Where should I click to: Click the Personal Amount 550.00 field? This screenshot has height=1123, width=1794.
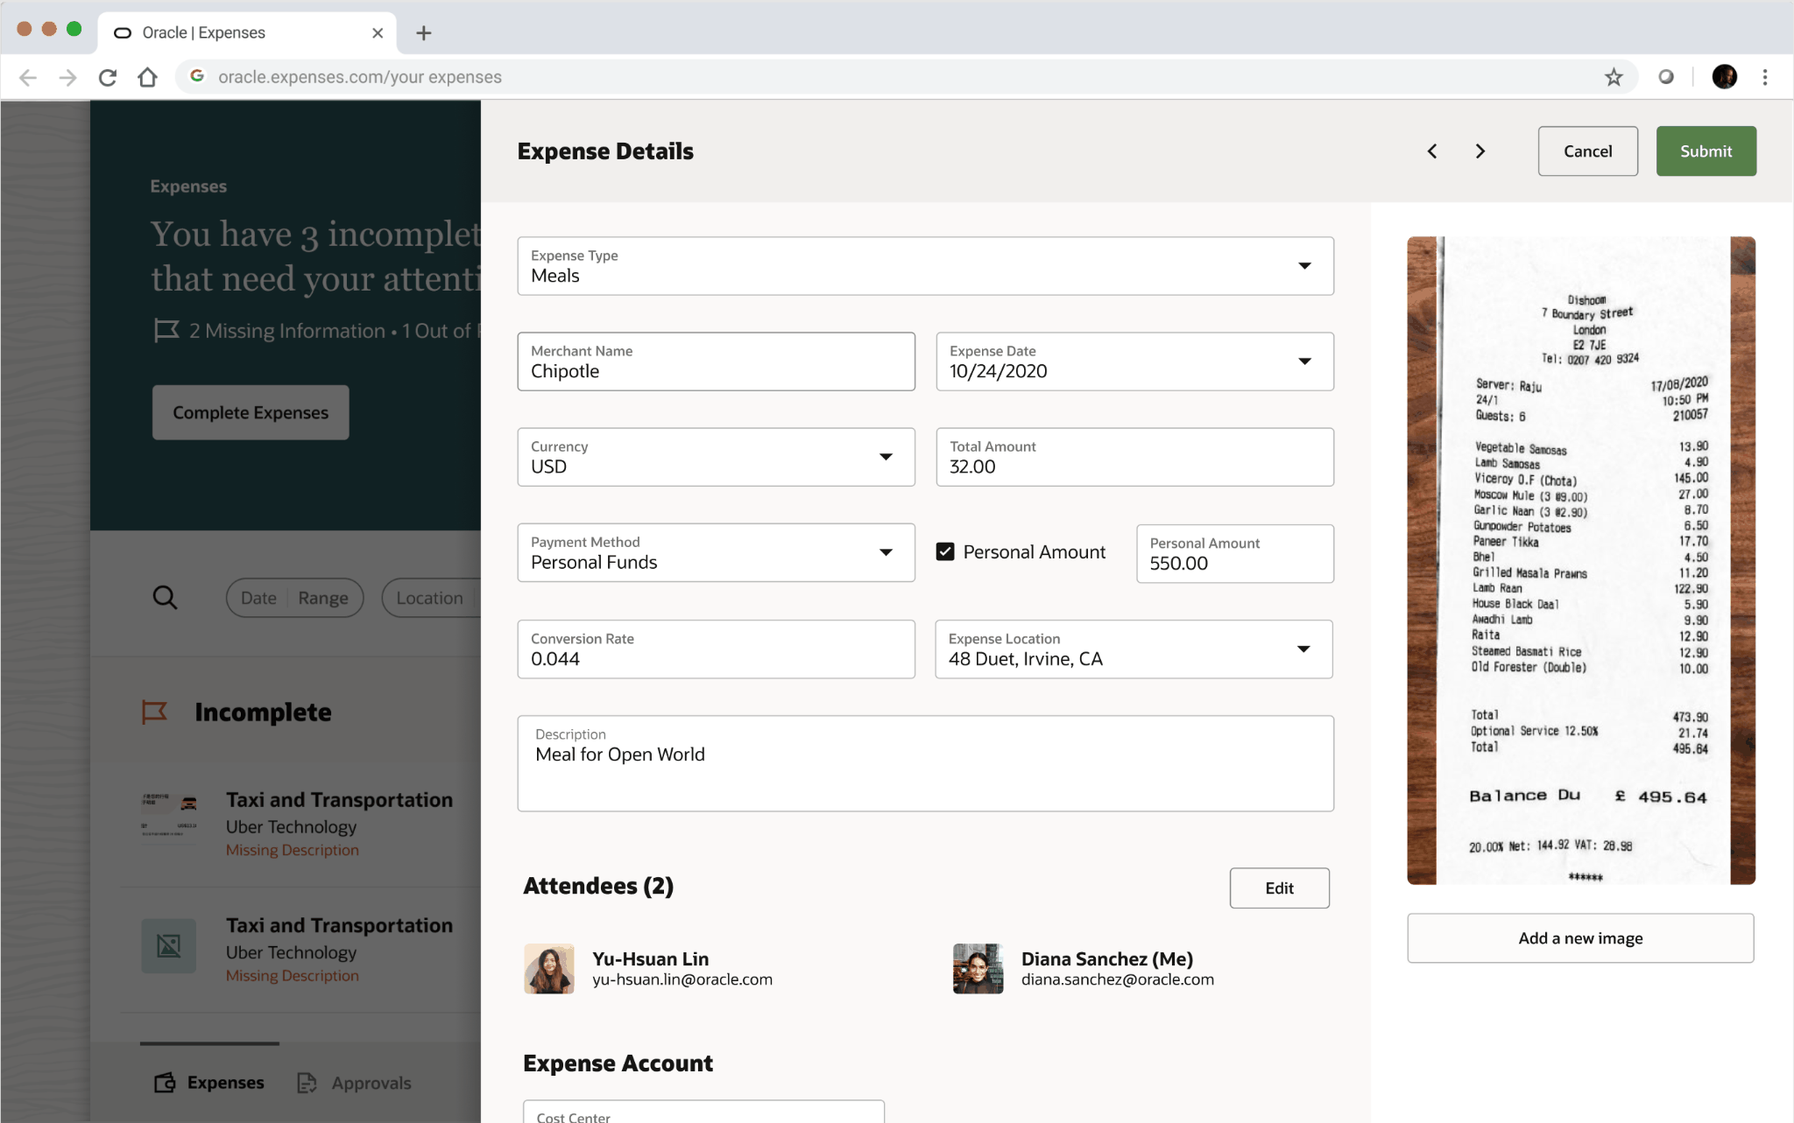(1235, 553)
